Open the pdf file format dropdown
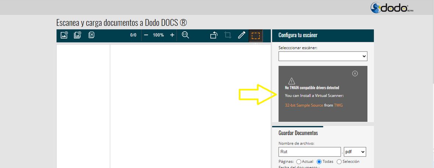Image resolution: width=434 pixels, height=168 pixels. [x=355, y=152]
